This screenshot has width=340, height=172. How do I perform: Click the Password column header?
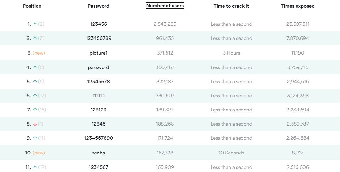tap(99, 6)
